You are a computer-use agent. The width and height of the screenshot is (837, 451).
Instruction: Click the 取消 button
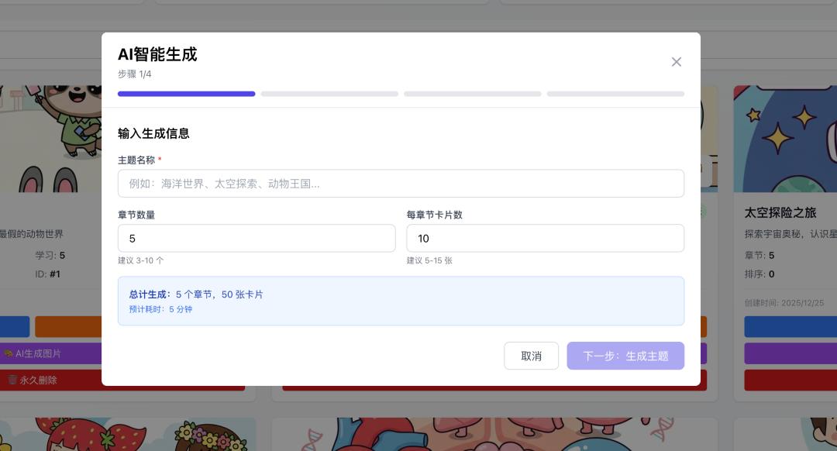pyautogui.click(x=531, y=356)
